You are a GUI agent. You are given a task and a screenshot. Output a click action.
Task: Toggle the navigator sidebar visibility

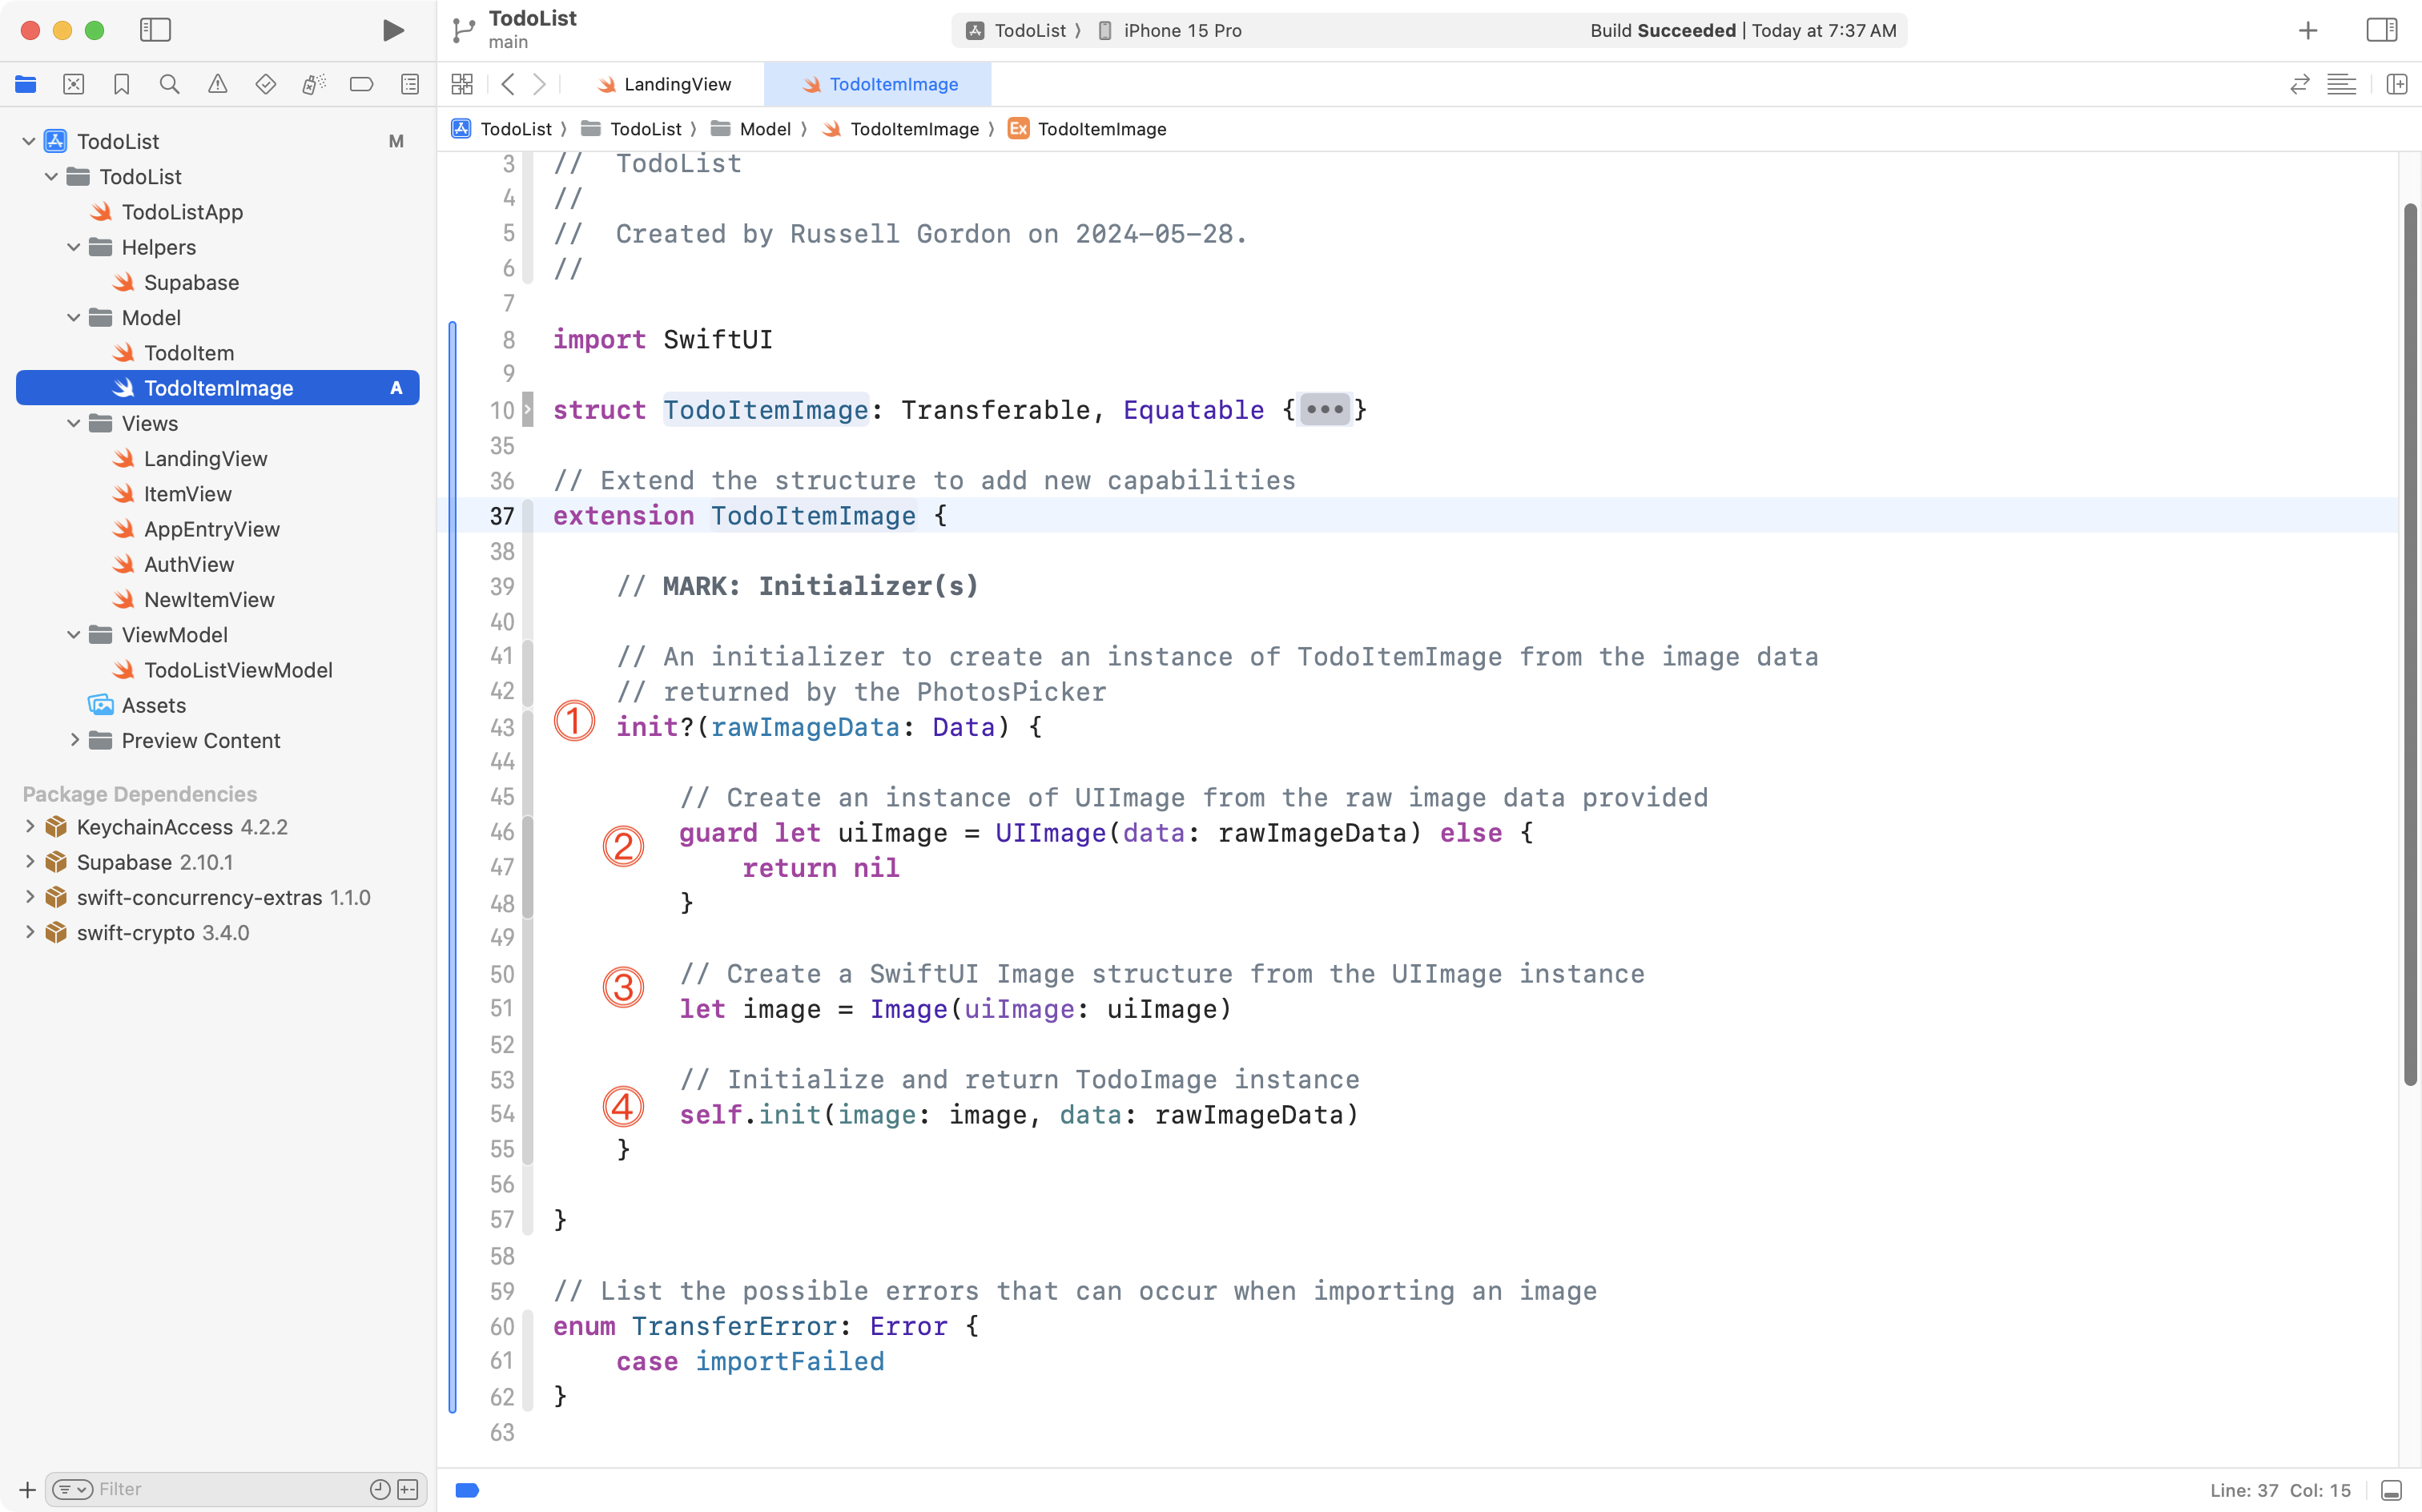(156, 30)
